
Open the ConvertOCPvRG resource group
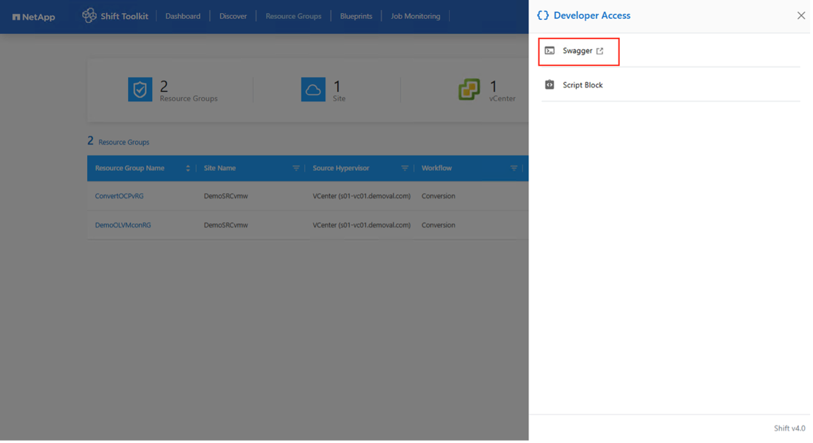(x=119, y=196)
